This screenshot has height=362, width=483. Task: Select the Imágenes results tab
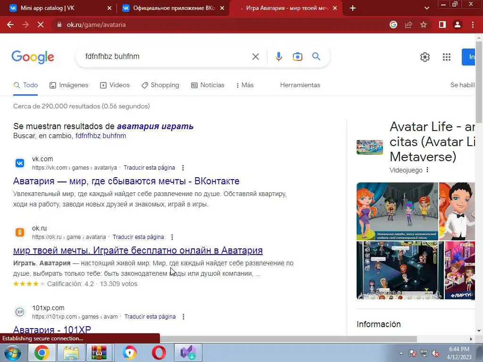[69, 85]
